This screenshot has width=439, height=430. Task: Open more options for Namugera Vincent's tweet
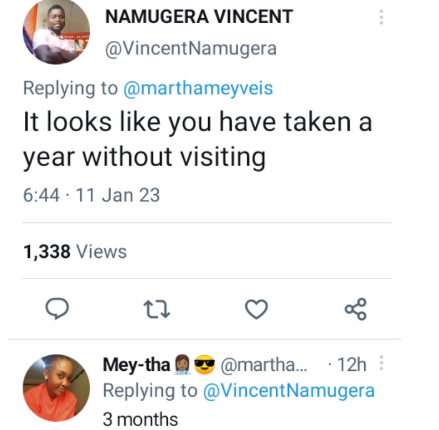click(x=381, y=17)
